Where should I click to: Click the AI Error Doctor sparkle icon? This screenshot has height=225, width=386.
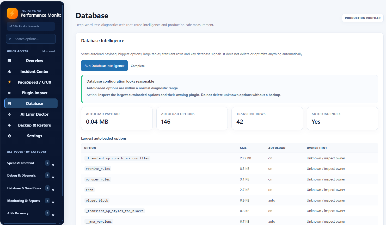pyautogui.click(x=9, y=114)
